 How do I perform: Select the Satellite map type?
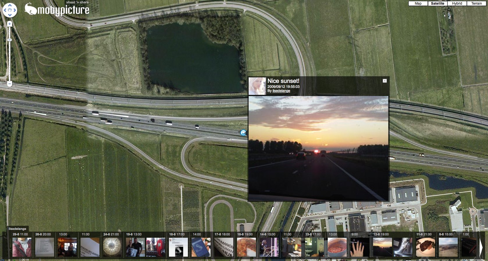(437, 3)
